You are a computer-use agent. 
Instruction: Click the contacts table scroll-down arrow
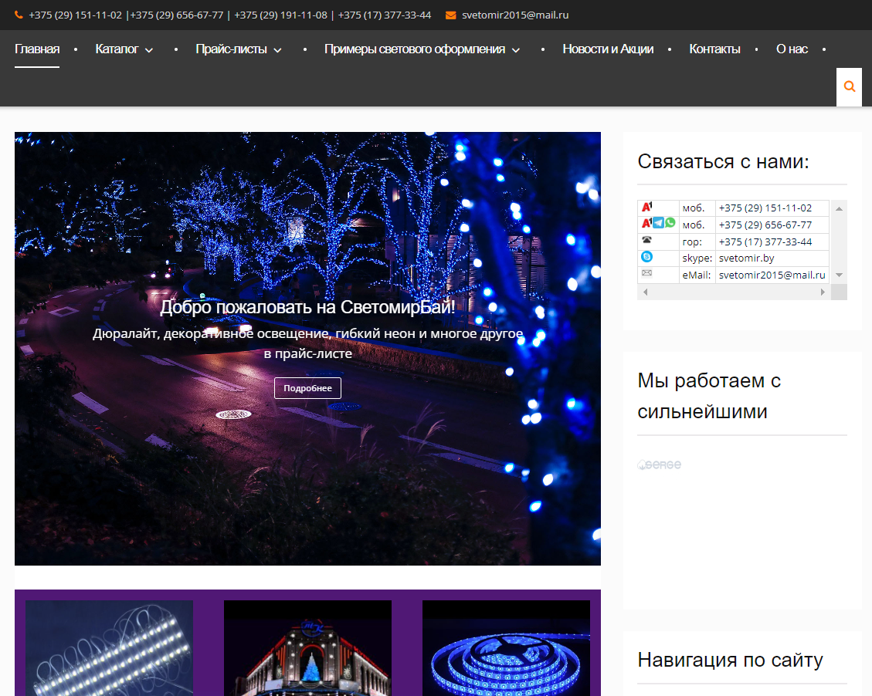pos(839,275)
